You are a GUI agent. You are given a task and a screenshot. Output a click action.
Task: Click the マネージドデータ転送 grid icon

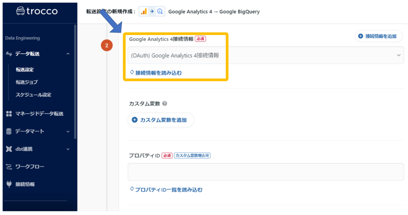point(9,114)
